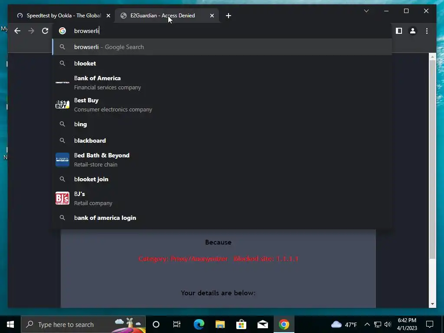Image resolution: width=444 pixels, height=333 pixels.
Task: Expand the tab search chevron
Action: pos(366,11)
